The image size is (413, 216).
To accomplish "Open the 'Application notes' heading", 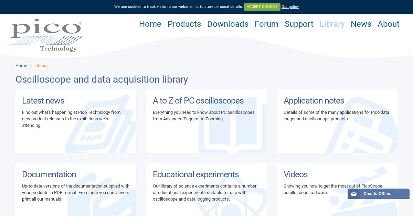I will [314, 101].
